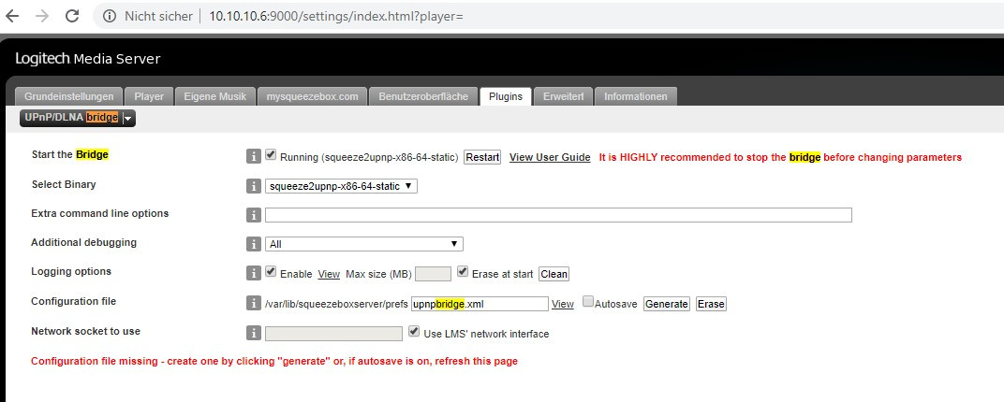Click the upnpbridge.xml filename field
Viewport: 1004px width, 402px height.
coord(480,304)
